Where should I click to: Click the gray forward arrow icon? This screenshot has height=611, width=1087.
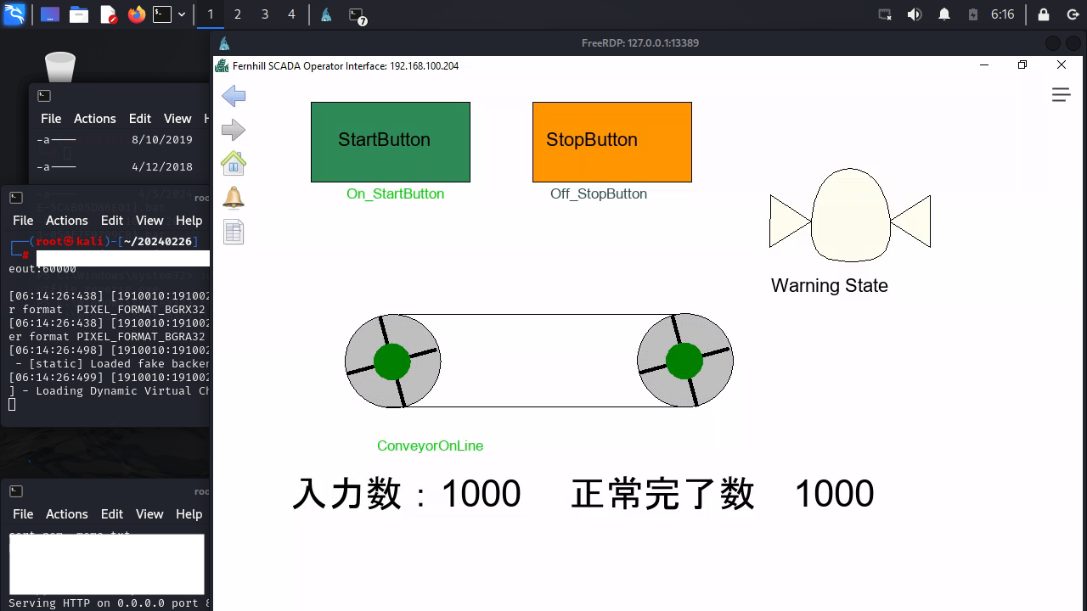[x=234, y=130]
